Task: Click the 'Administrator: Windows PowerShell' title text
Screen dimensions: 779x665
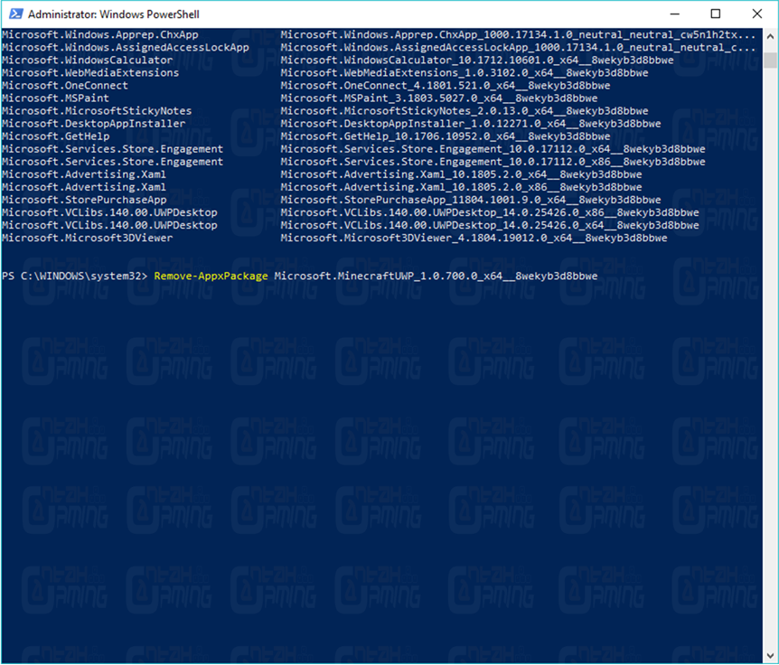Action: tap(114, 14)
